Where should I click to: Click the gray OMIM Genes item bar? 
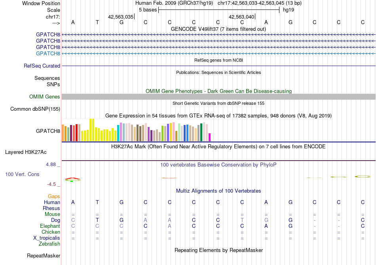tap(218, 97)
